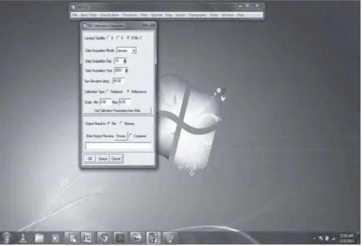Click the Sun Elevation (deg) field
The image size is (362, 246).
[x=119, y=81]
